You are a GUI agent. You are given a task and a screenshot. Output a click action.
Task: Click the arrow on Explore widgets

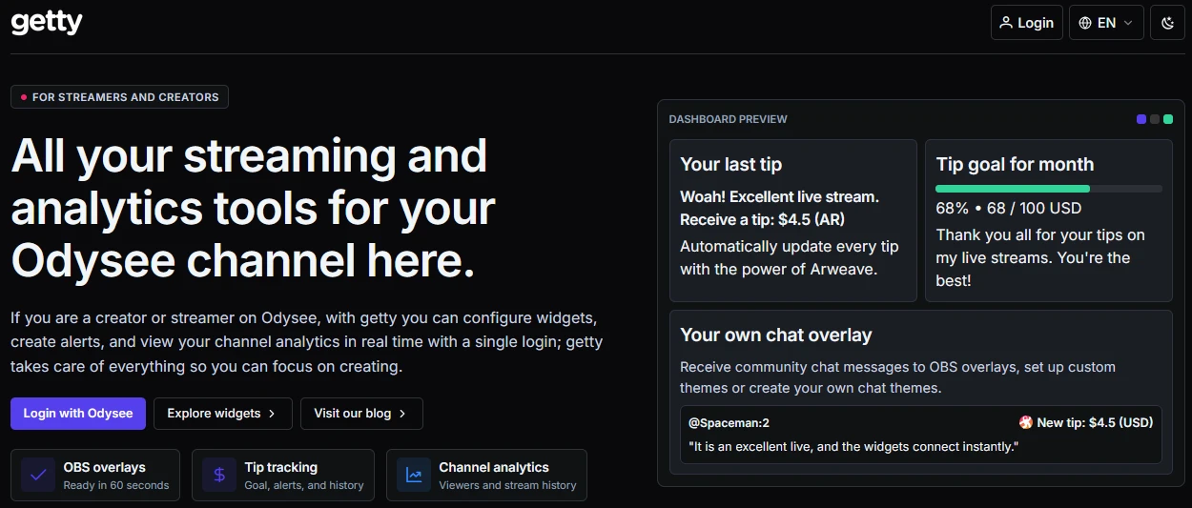tap(272, 414)
